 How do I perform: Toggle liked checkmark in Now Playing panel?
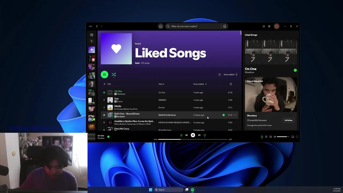click(295, 70)
